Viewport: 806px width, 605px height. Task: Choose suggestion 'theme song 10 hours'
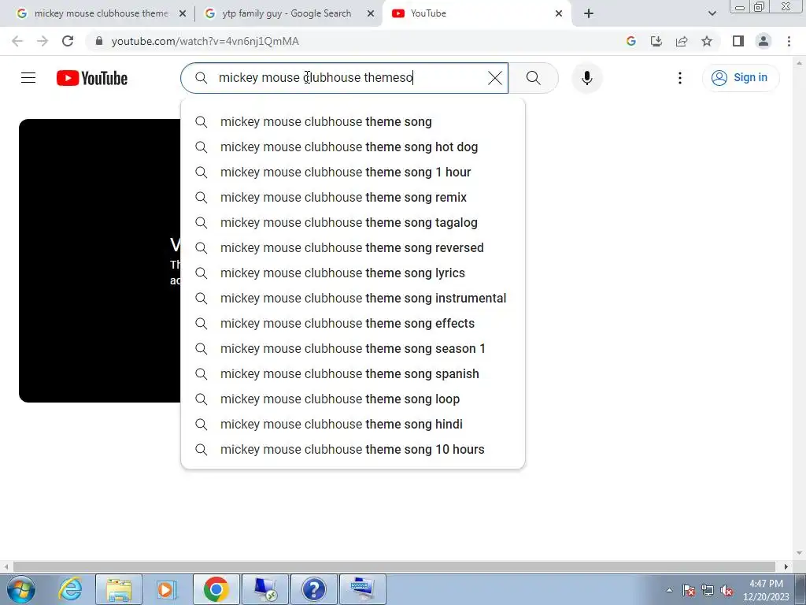pyautogui.click(x=353, y=450)
